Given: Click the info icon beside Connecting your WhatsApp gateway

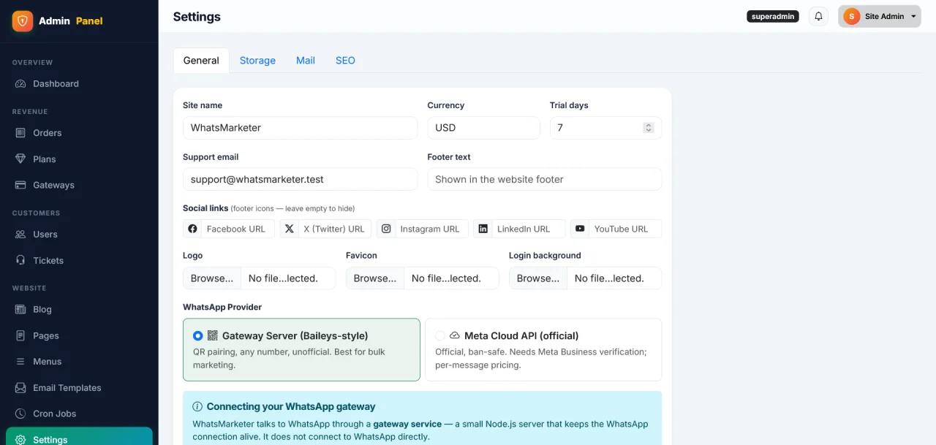Looking at the screenshot, I should point(197,406).
